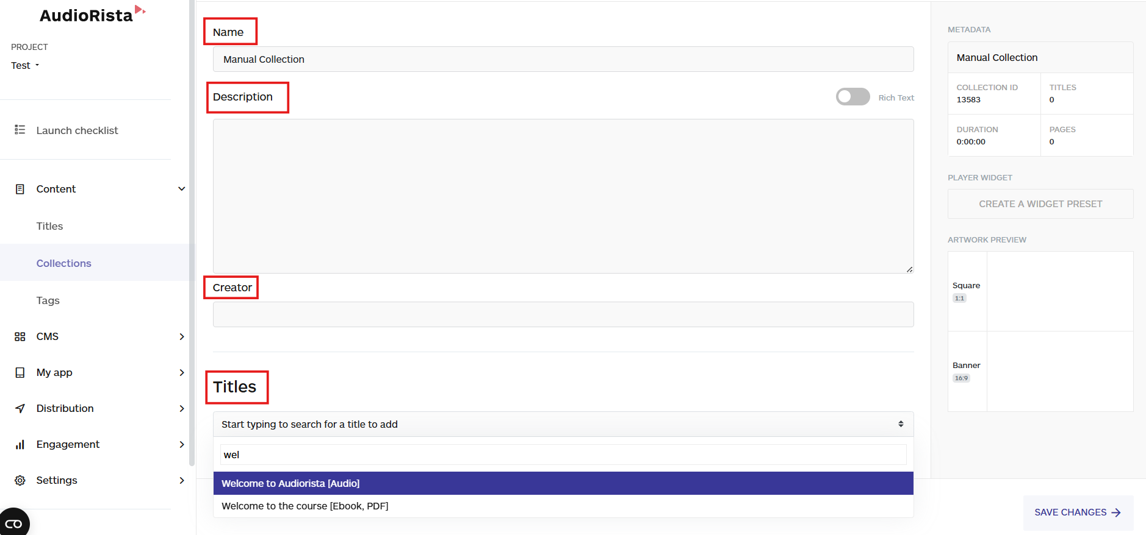This screenshot has width=1146, height=535.
Task: Click the arrow icon in Save Changes
Action: coord(1115,512)
